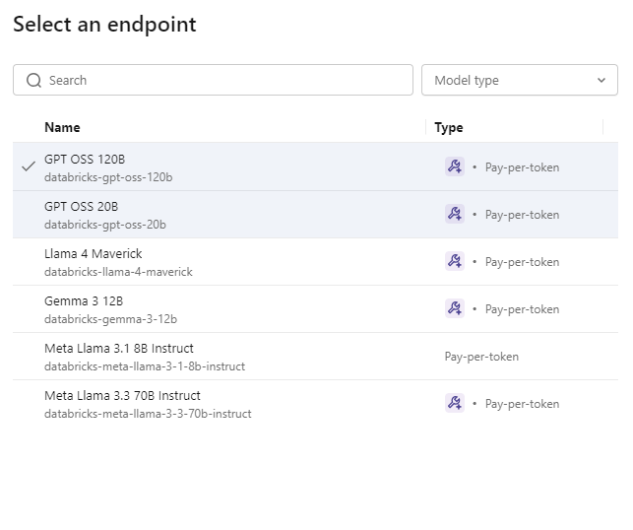Pick the Llama 4 Maverick endpoint

pyautogui.click(x=315, y=261)
